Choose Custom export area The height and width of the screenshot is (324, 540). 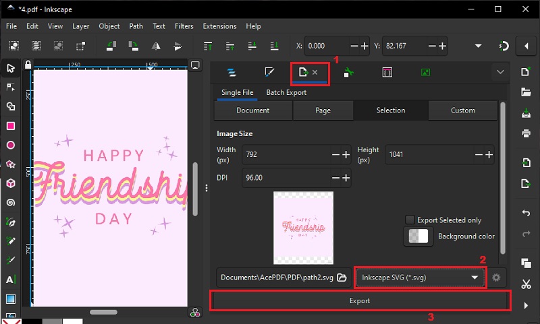[463, 110]
